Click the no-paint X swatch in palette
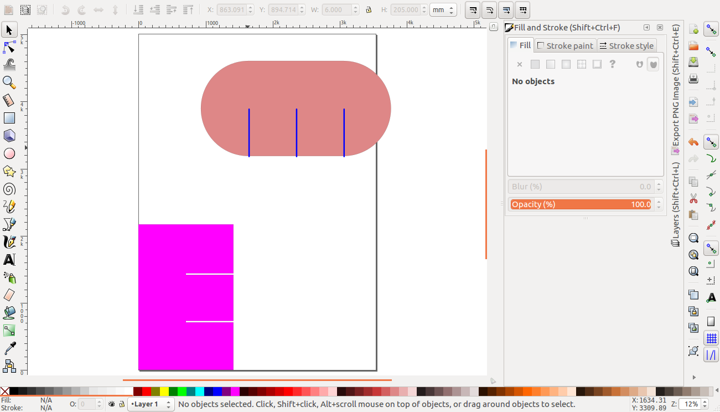720x412 pixels. point(5,391)
